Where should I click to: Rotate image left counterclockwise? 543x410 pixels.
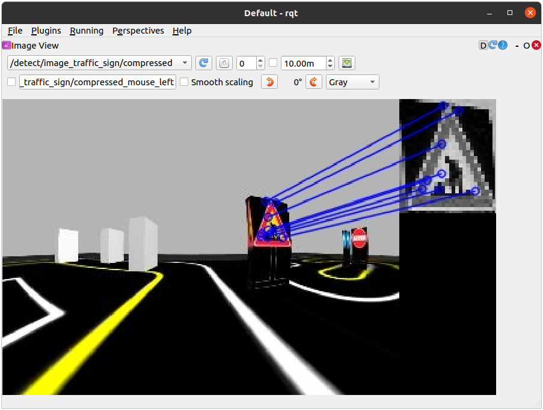[269, 82]
